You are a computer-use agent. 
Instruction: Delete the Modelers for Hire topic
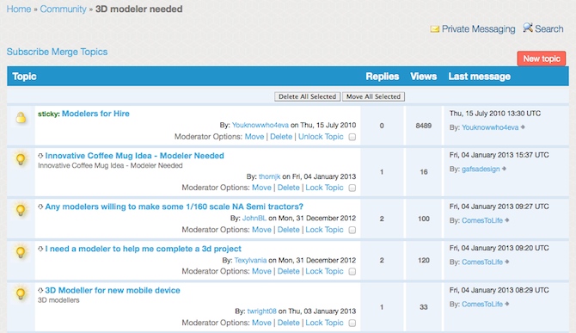click(281, 137)
